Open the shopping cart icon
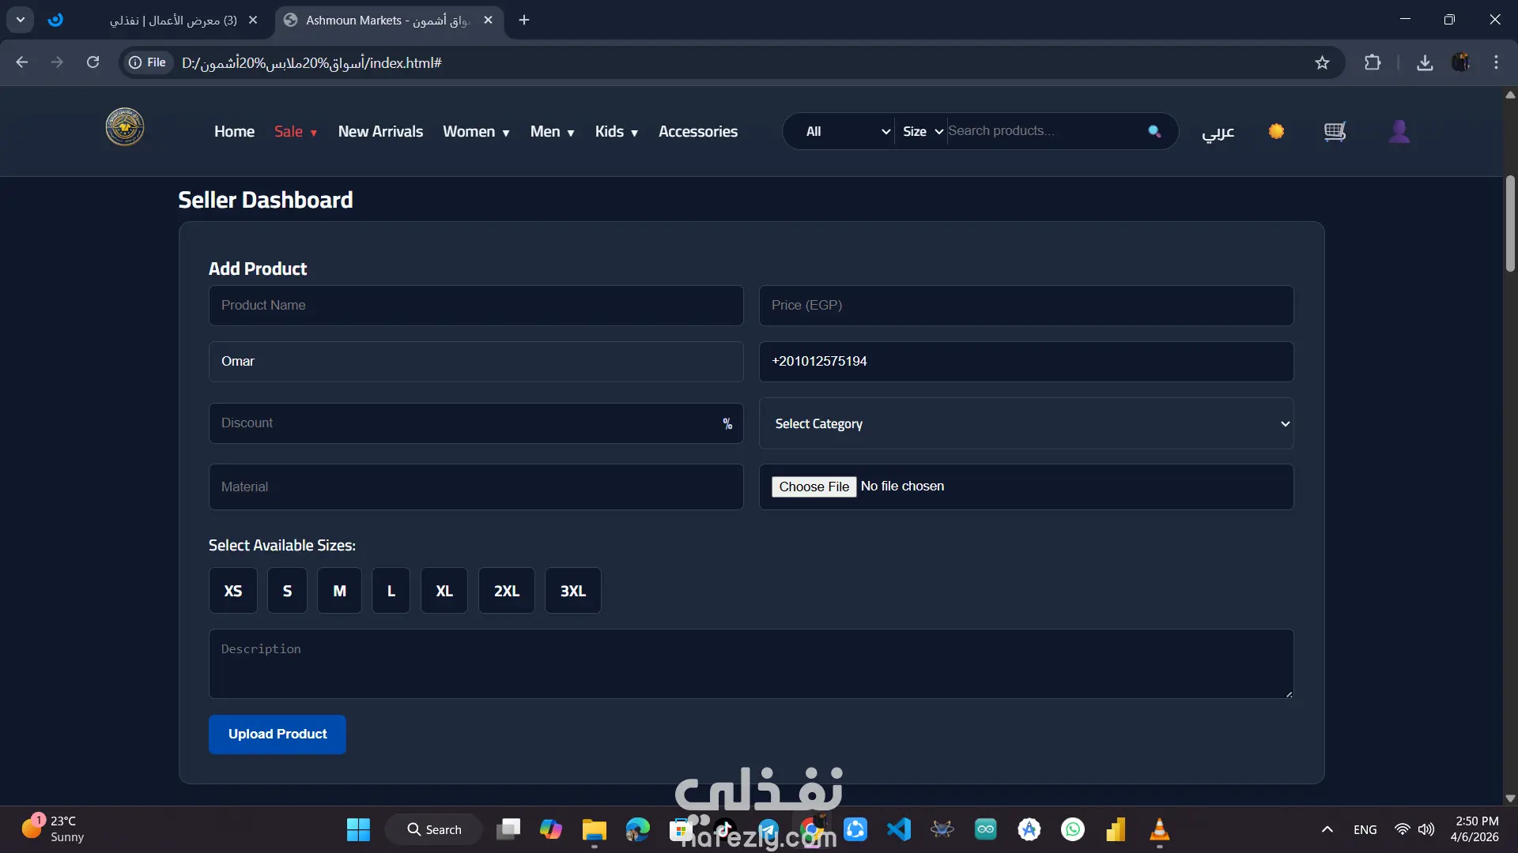 click(x=1335, y=131)
